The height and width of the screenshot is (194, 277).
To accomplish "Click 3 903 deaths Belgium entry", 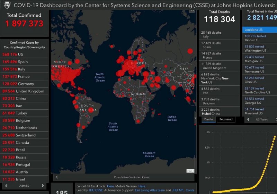I will tap(220, 101).
